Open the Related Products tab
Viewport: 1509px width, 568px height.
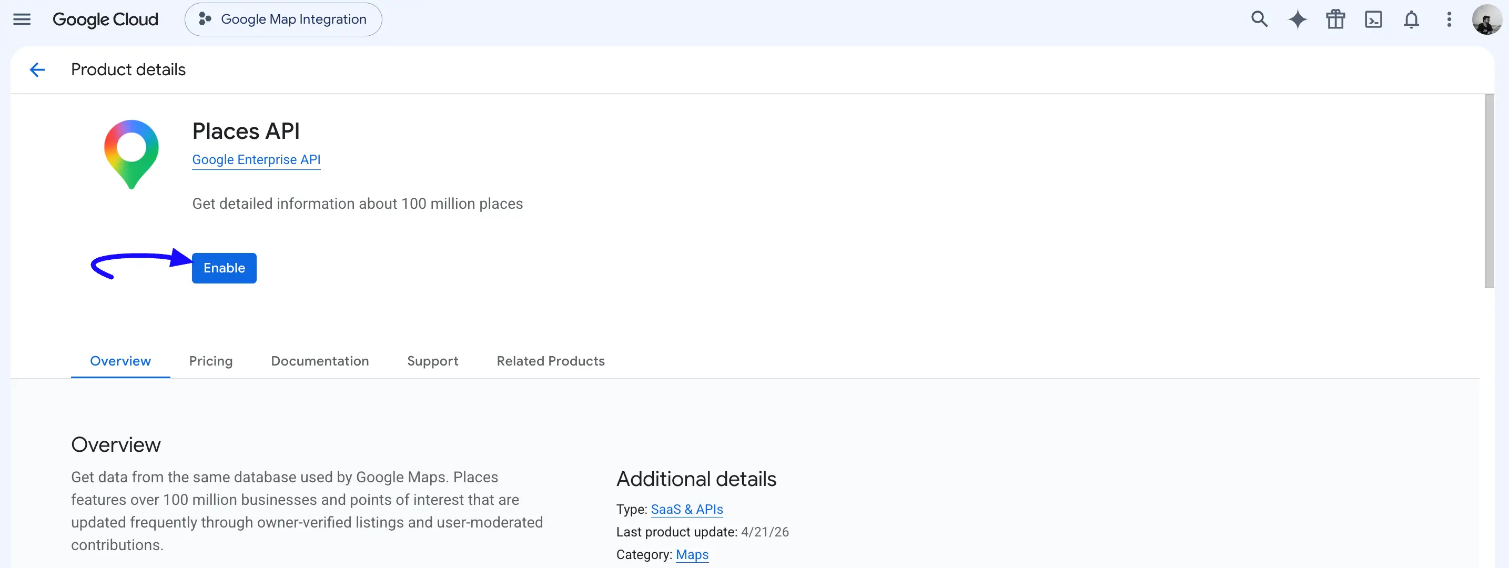551,361
